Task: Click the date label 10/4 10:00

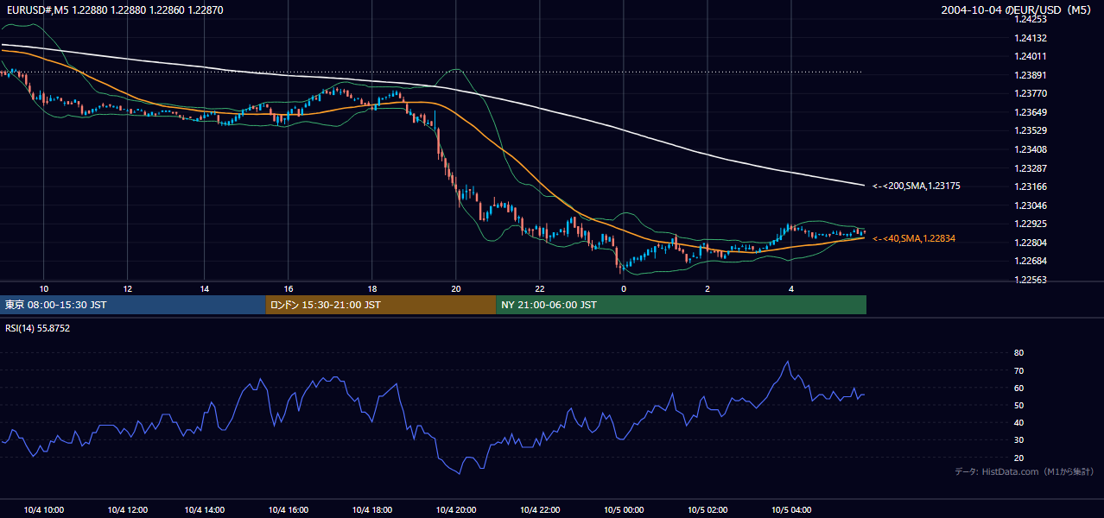Action: tap(44, 510)
